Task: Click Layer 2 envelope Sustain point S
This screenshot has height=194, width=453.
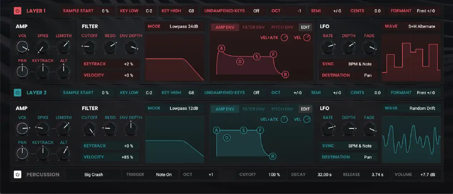Action: [x=243, y=130]
